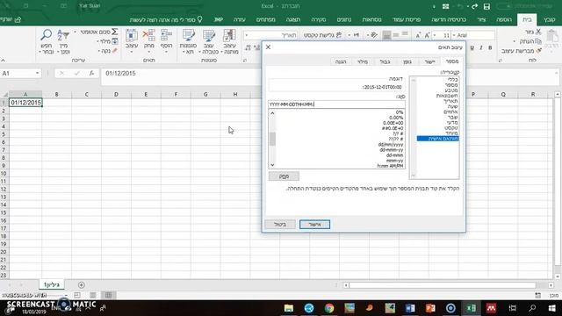562x316 pixels.
Task: Click the Fill down icon
Action: (x=115, y=41)
